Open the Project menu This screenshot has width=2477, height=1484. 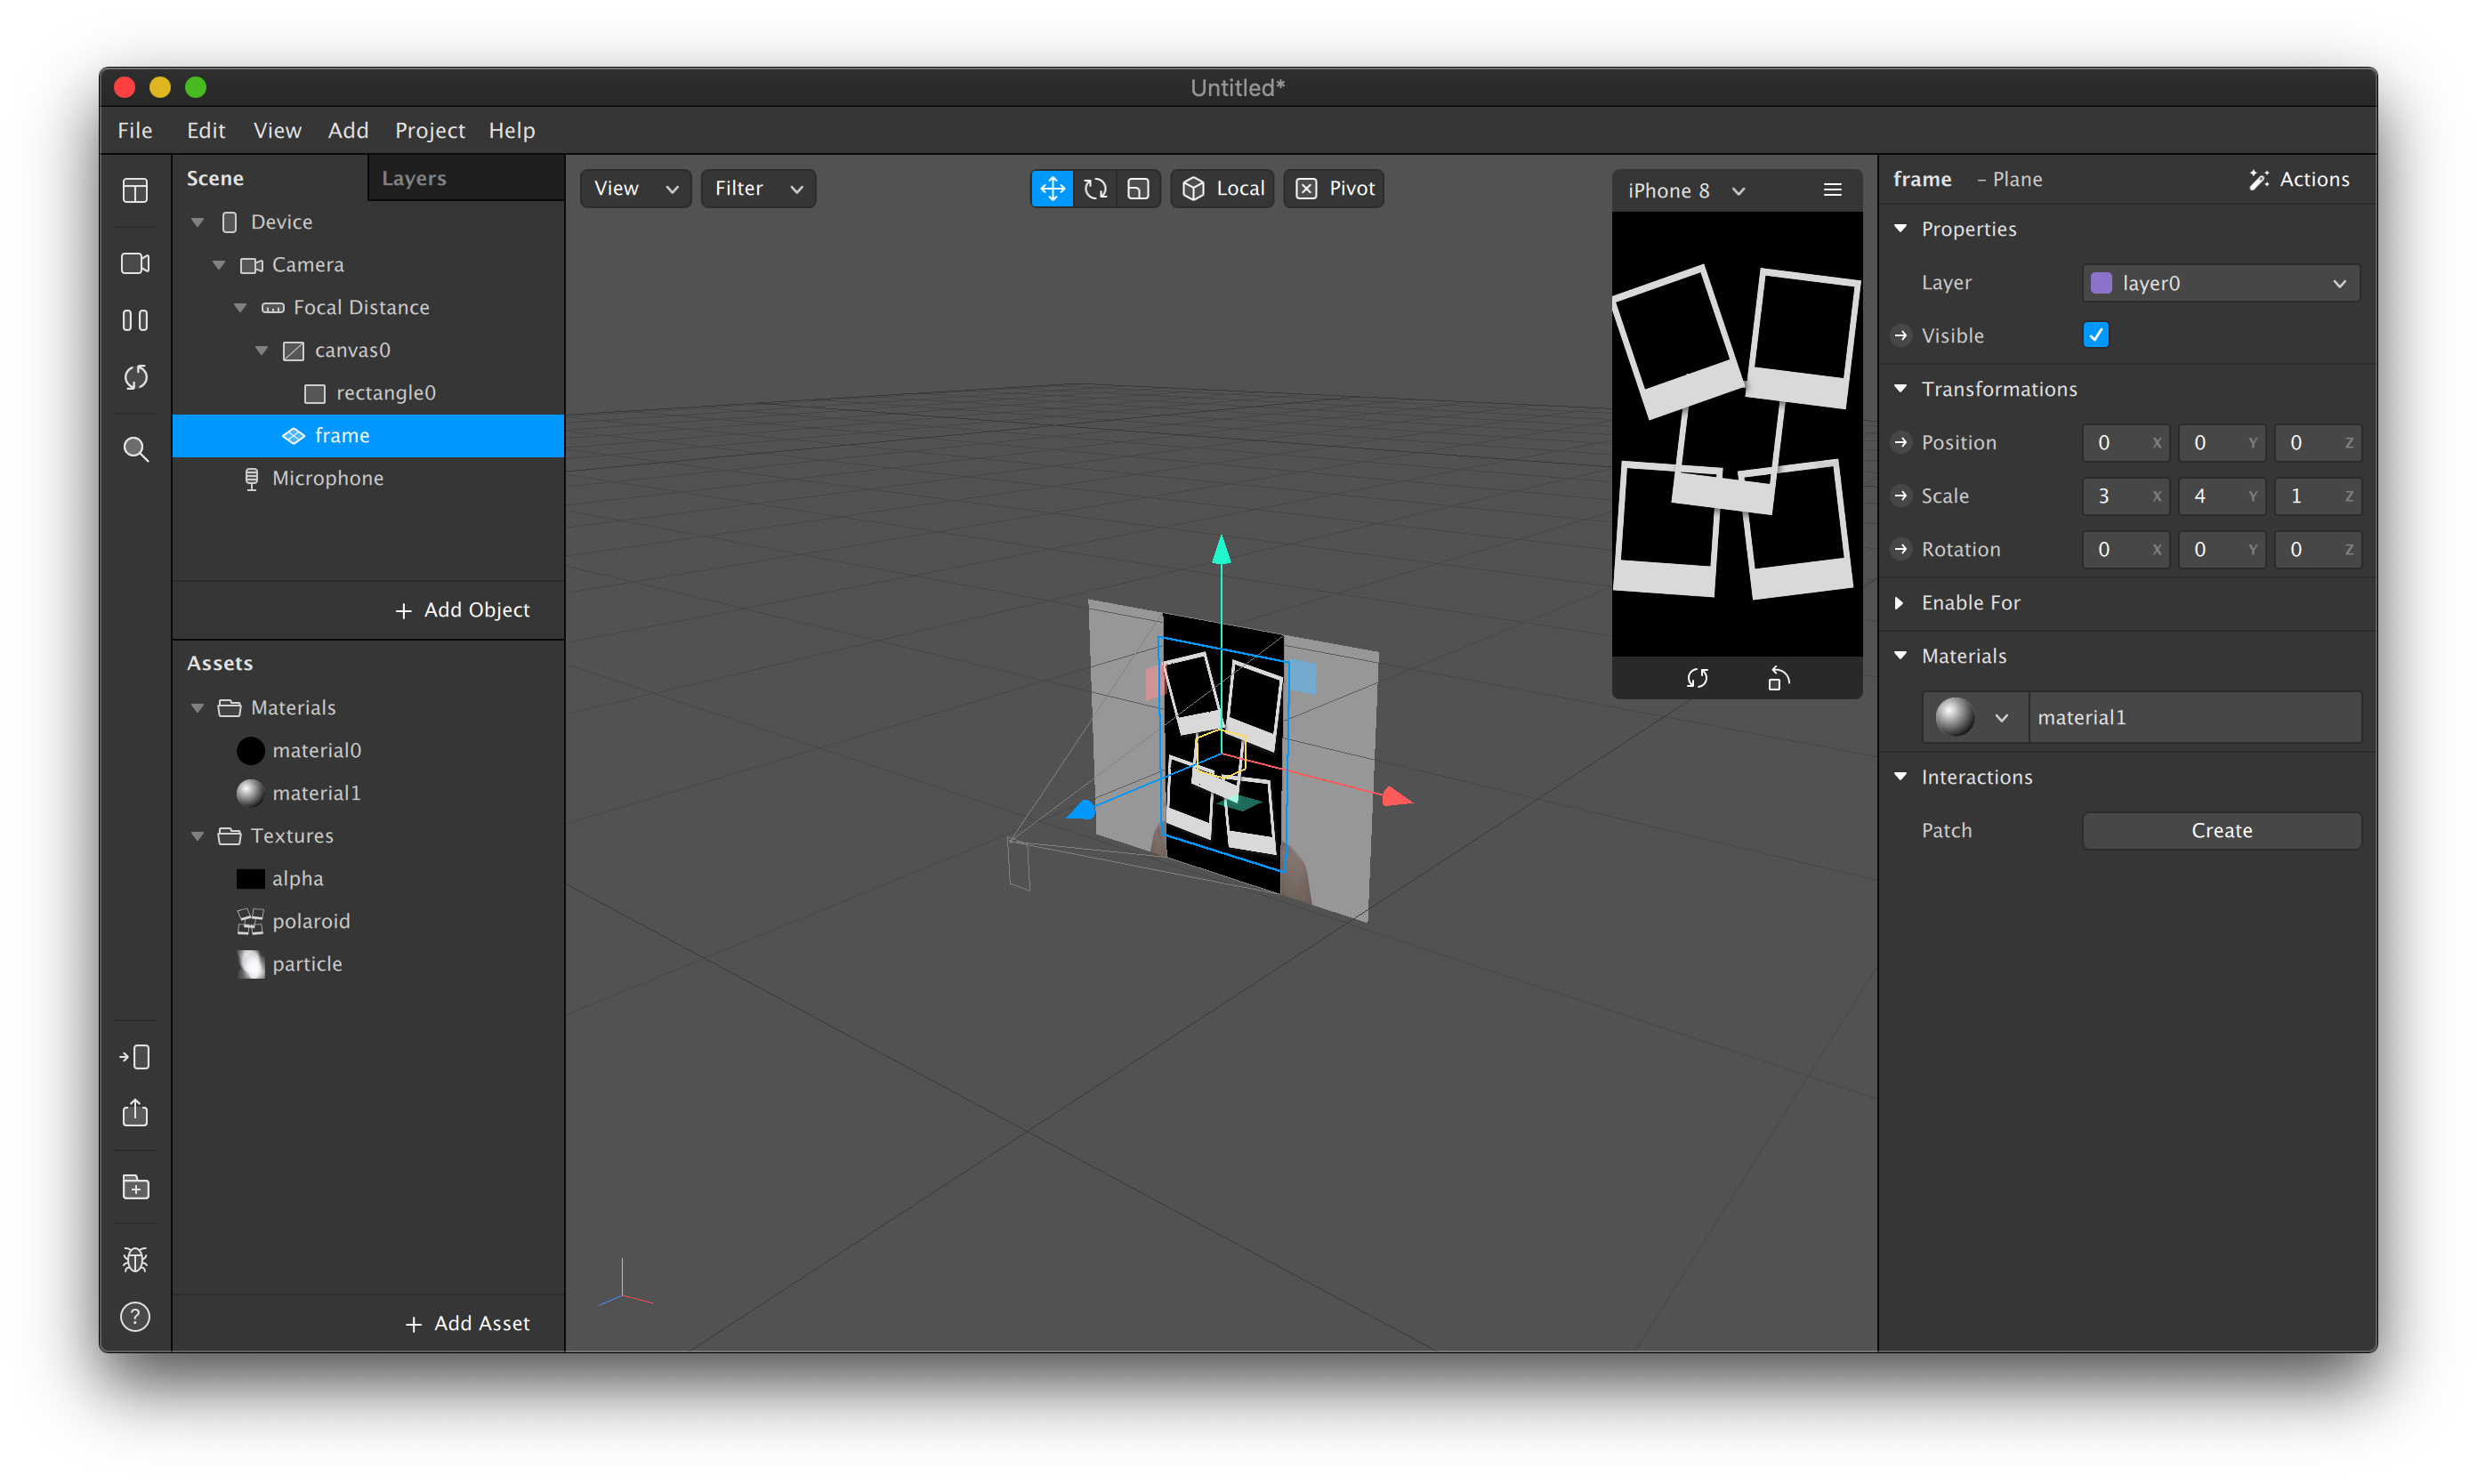pyautogui.click(x=429, y=130)
